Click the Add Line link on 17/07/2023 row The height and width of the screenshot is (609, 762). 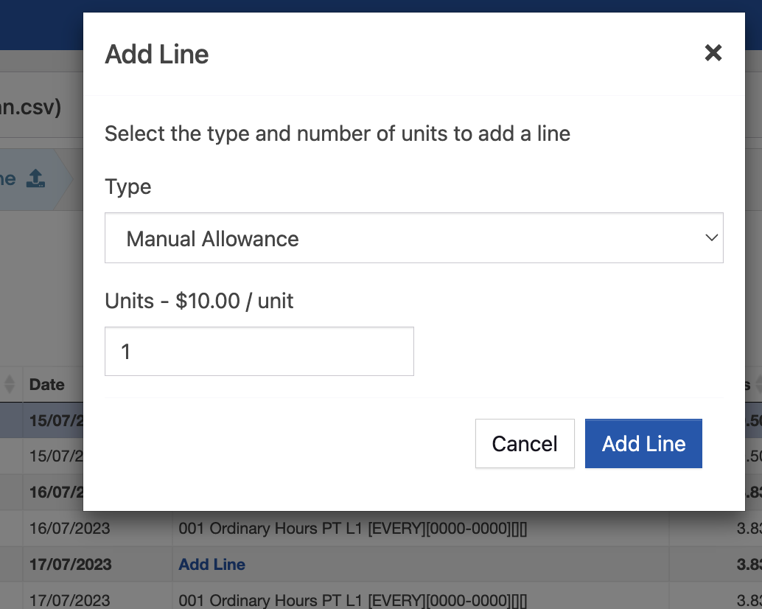[212, 564]
